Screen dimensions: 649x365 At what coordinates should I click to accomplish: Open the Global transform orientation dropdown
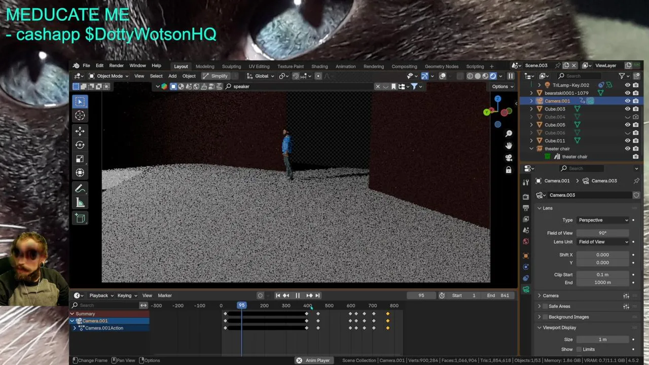[x=261, y=76]
